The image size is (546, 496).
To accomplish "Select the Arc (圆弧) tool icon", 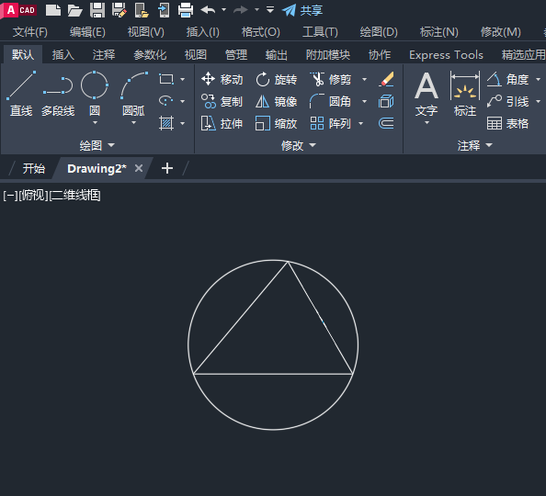I will (x=134, y=85).
